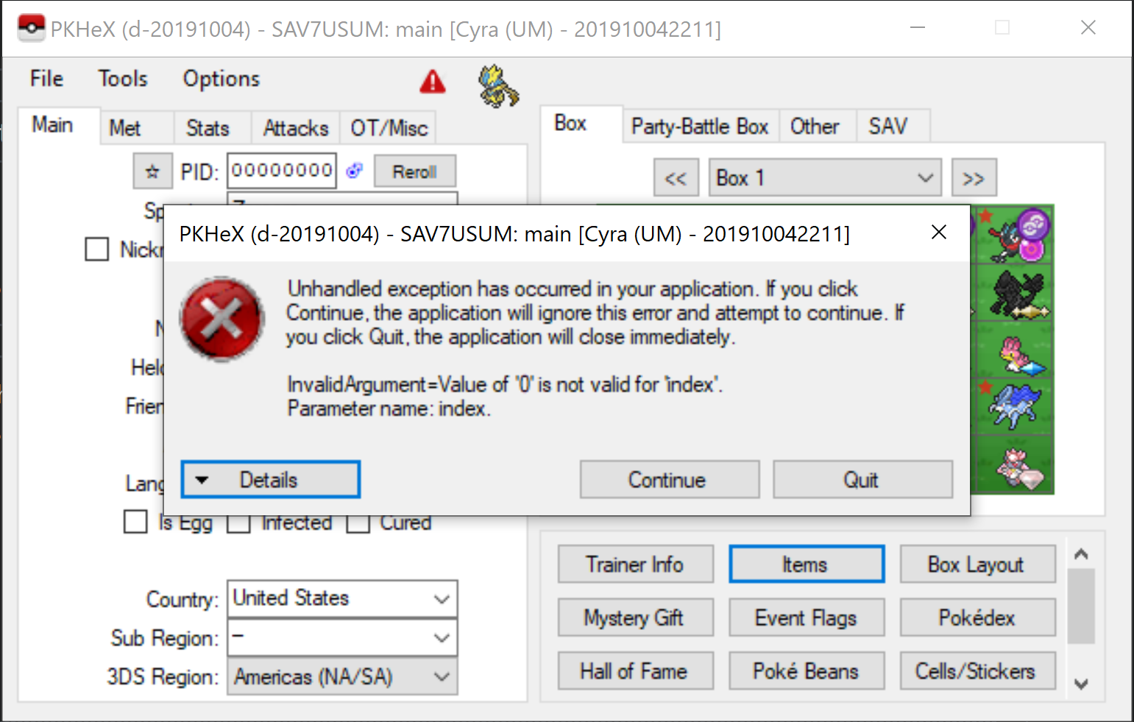The height and width of the screenshot is (722, 1134).
Task: Open the Box 1 selector dropdown
Action: [825, 177]
